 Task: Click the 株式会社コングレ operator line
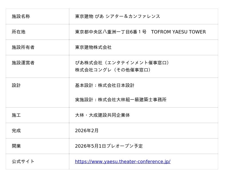pos(113,70)
